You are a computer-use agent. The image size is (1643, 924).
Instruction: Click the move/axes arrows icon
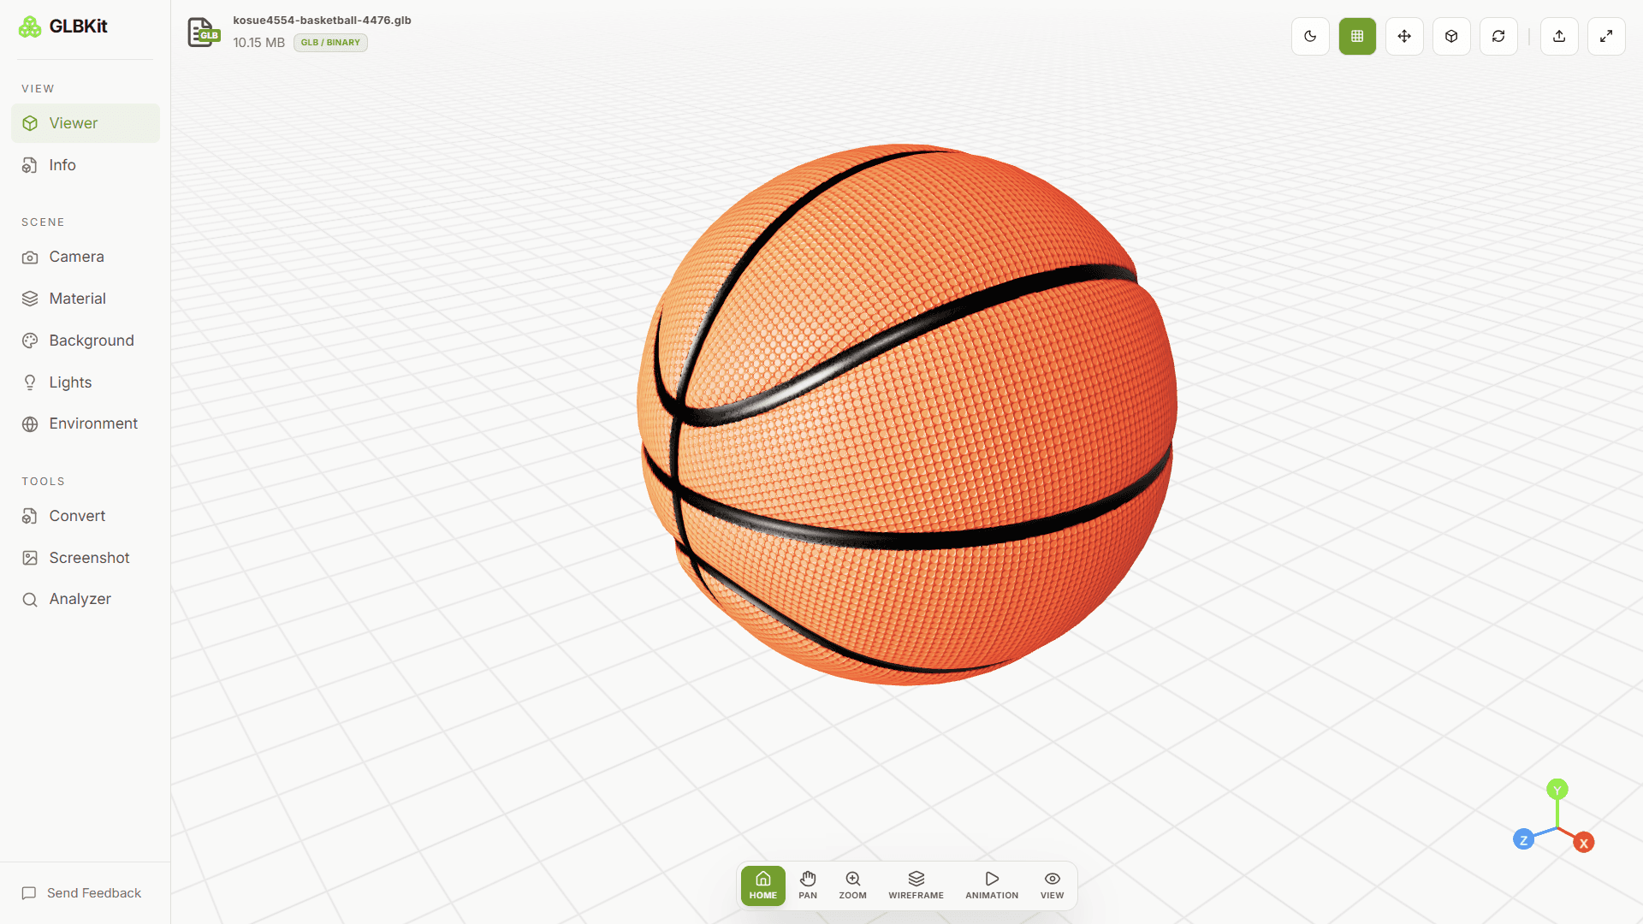point(1404,36)
